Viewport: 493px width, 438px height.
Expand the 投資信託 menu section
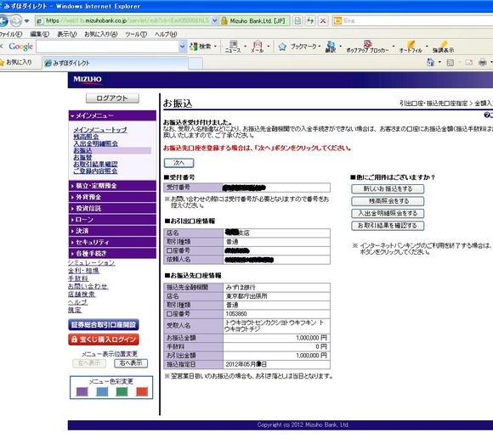[x=112, y=208]
